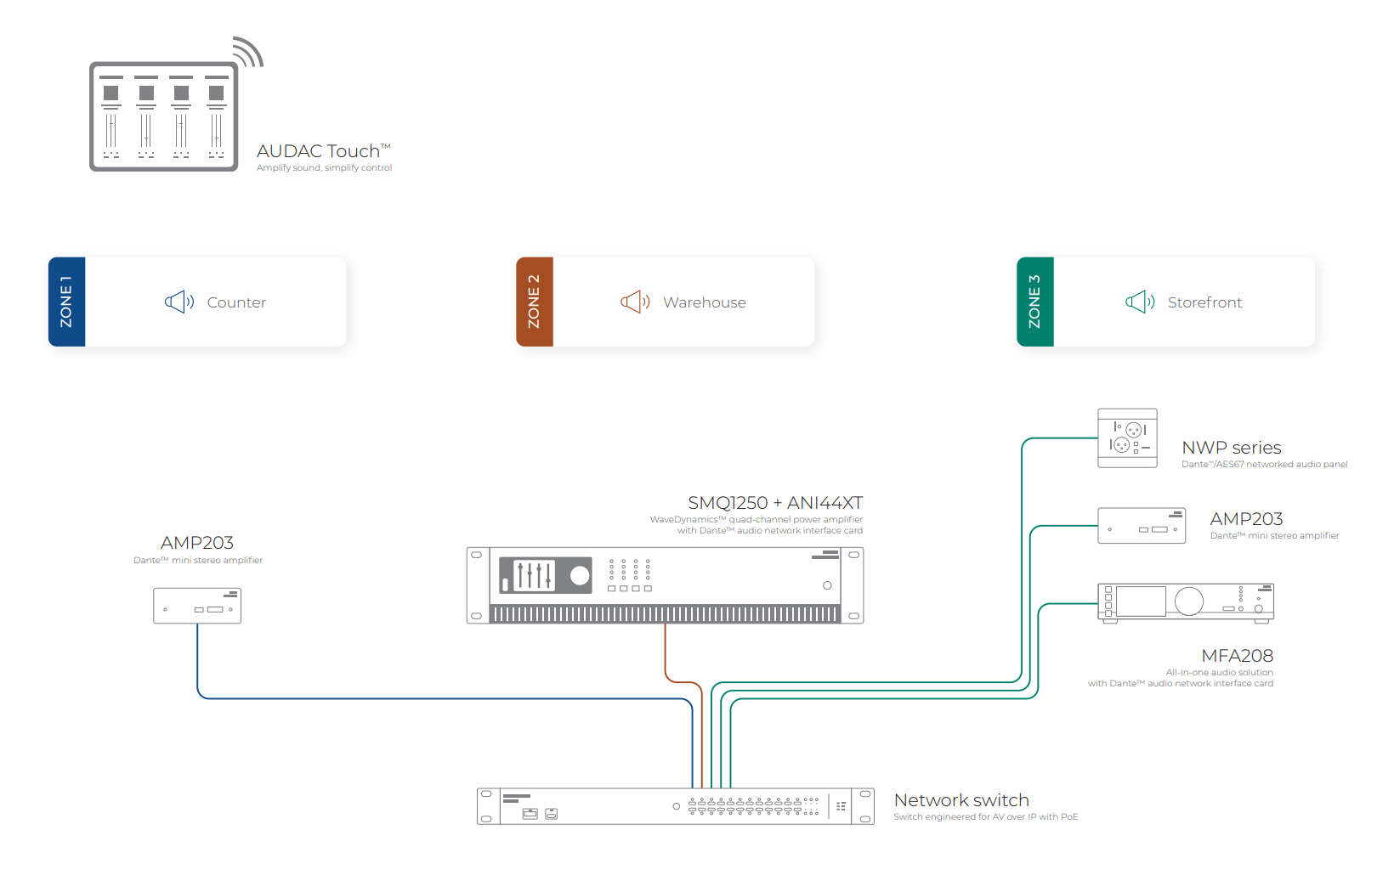
Task: Select the blue ZONE 1 tab
Action: click(67, 302)
